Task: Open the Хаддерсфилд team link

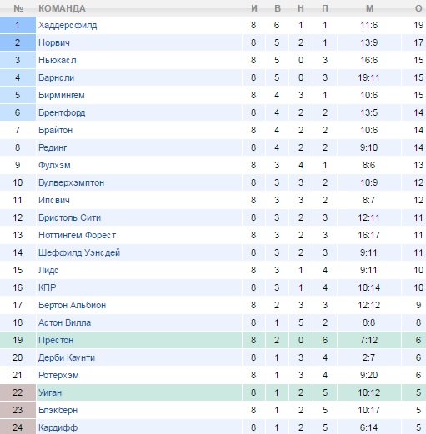Action: point(68,25)
